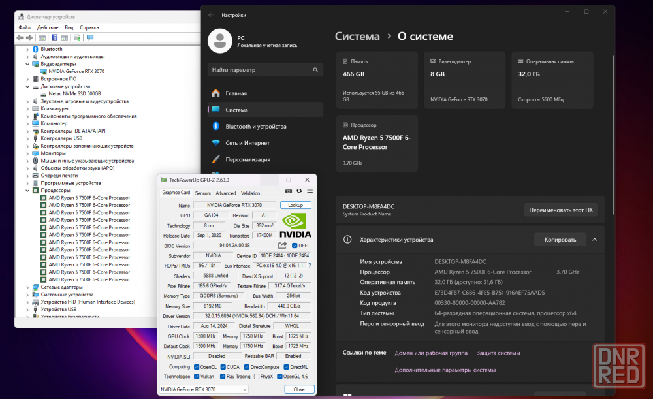Open Справка menu in Device Manager

point(89,27)
